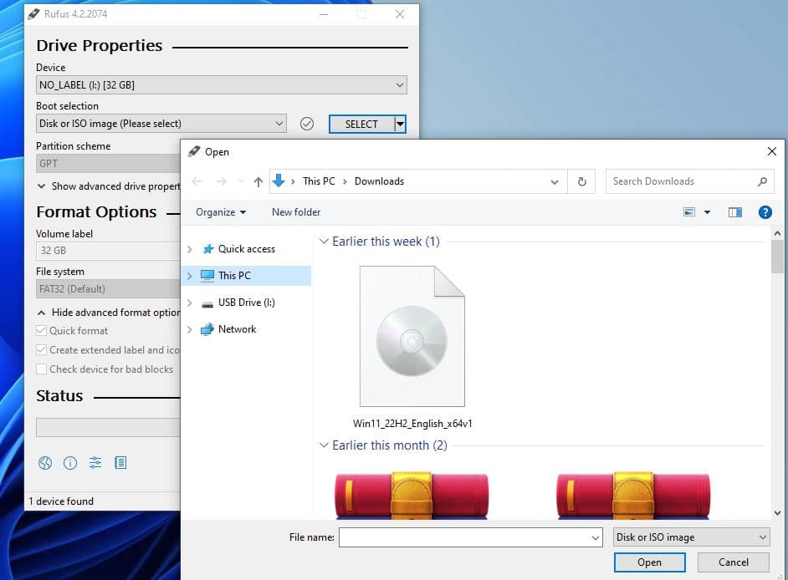Viewport: 788px width, 580px height.
Task: Open the Disk or ISO image file type dropdown
Action: [691, 537]
